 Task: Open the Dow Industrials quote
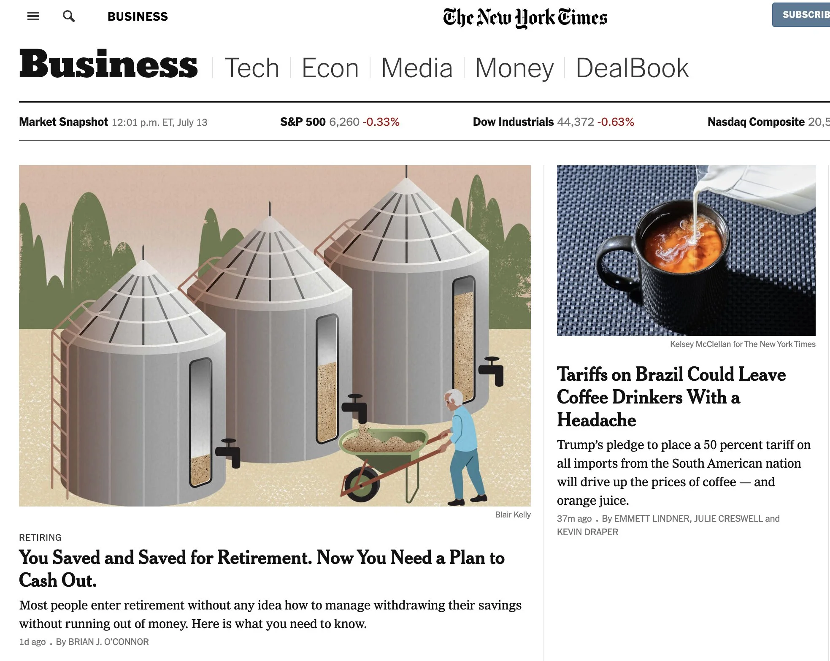553,122
